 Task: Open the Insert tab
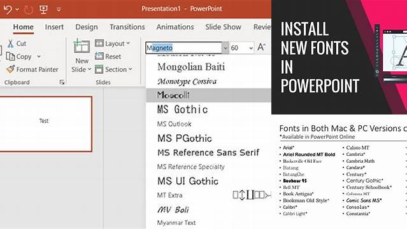(54, 27)
